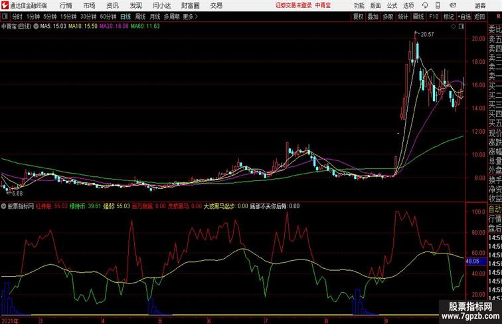
Task: Open the 交易 menu
Action: click(216, 5)
